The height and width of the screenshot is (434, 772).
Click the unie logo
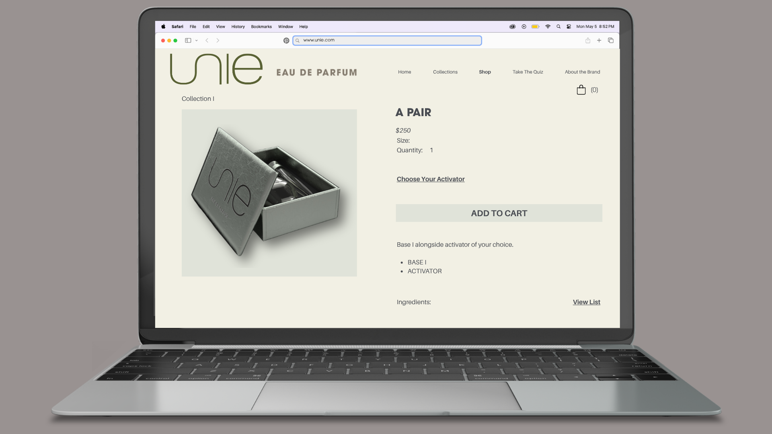pyautogui.click(x=216, y=69)
